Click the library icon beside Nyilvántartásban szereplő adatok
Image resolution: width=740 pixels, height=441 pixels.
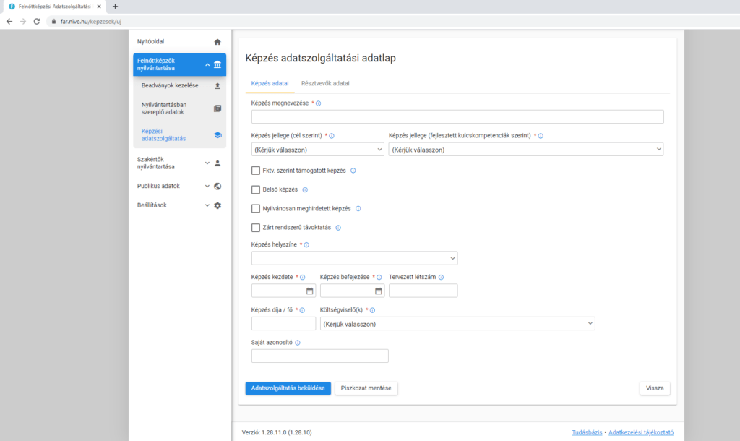(218, 108)
